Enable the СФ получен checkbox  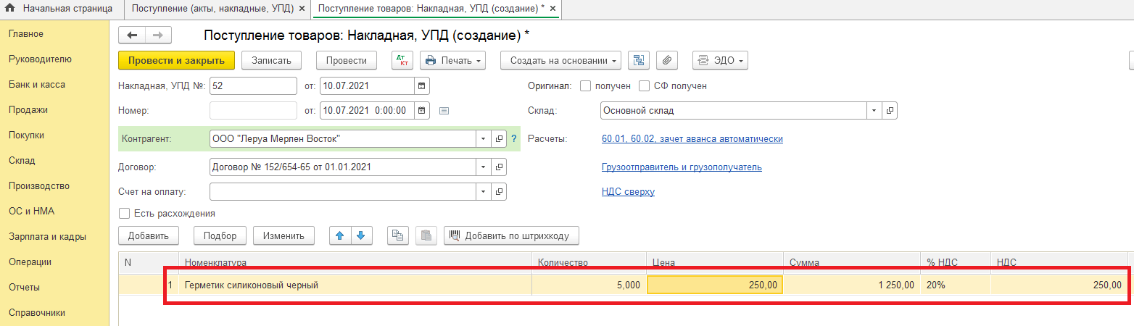(x=644, y=86)
